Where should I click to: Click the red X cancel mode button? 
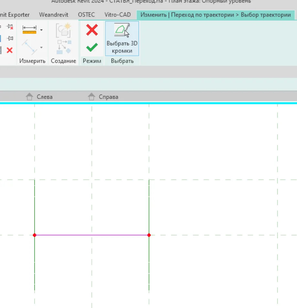pyautogui.click(x=92, y=30)
